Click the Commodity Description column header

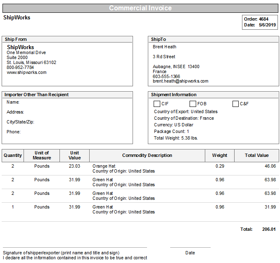tap(147, 156)
